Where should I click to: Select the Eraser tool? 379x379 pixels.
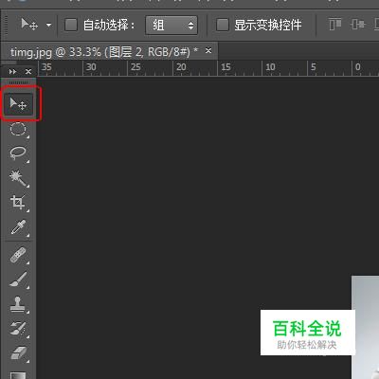click(18, 353)
